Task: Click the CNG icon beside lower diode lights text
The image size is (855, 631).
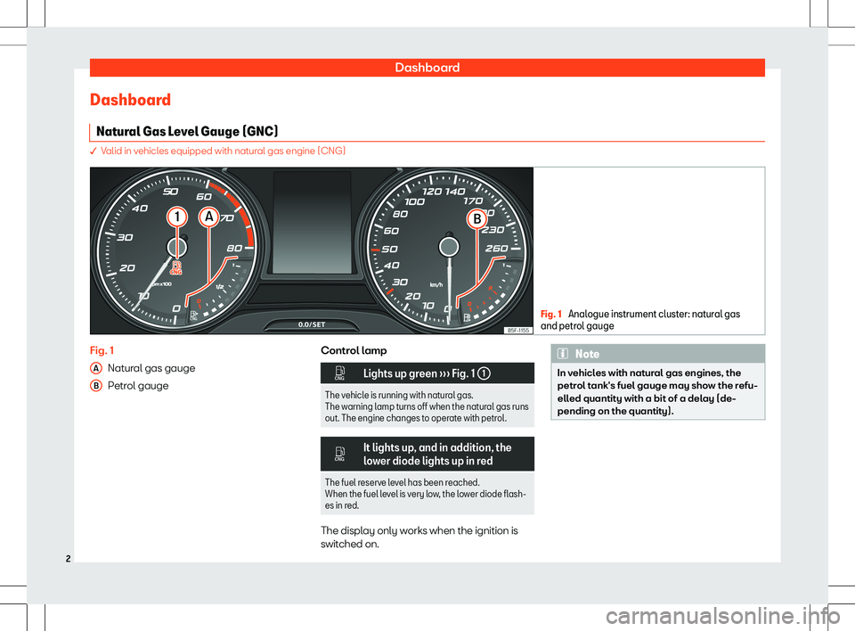Action: click(340, 454)
